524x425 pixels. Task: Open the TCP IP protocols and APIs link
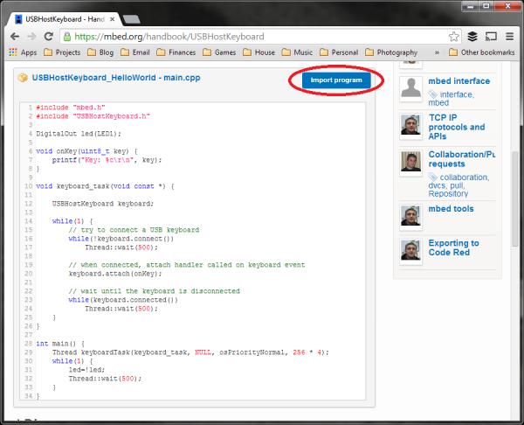point(457,127)
